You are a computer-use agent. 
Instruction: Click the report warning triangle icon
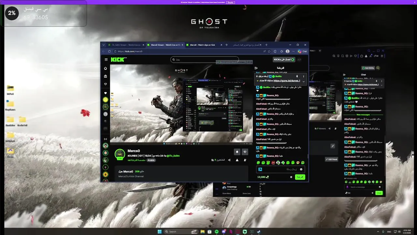coord(237,160)
